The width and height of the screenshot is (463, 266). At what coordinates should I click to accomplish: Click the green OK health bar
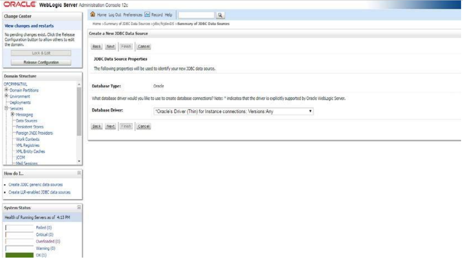tap(19, 255)
